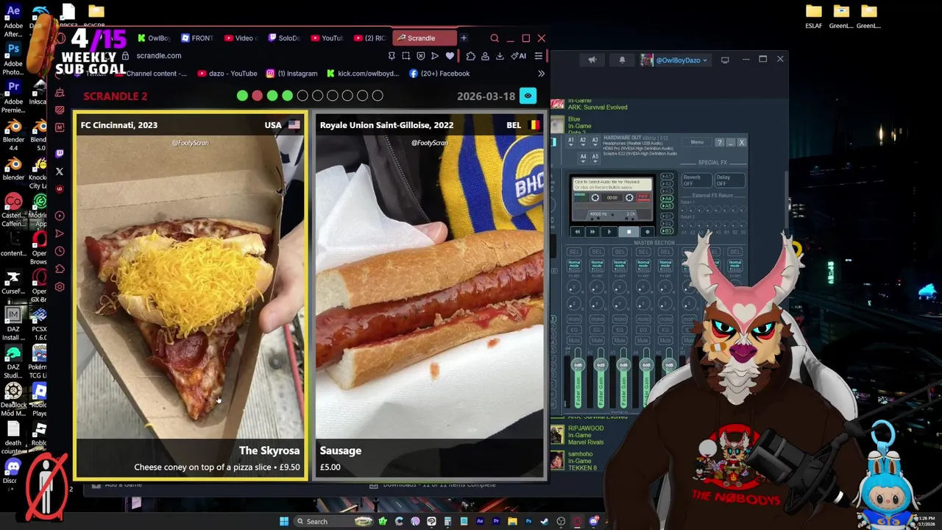Toggle Reverb OFF in Voicemeeter Special FX
The width and height of the screenshot is (942, 530).
(x=697, y=180)
